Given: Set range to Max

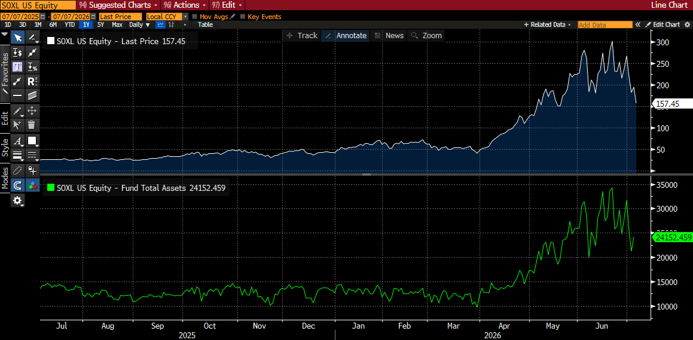Looking at the screenshot, I should pos(117,24).
